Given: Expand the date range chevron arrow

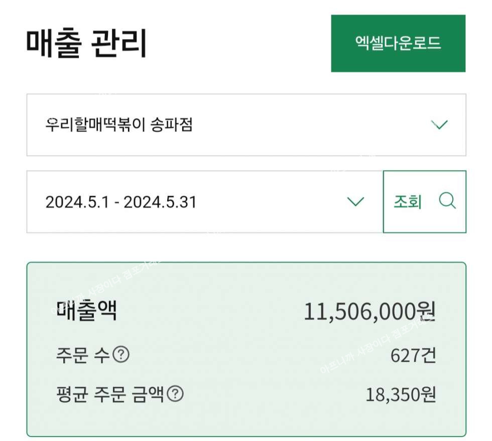Looking at the screenshot, I should tap(355, 202).
